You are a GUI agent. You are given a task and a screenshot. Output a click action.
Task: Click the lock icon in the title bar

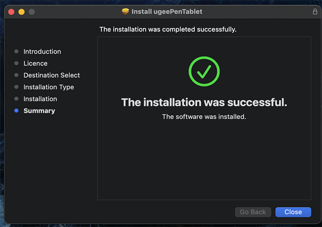tap(315, 12)
